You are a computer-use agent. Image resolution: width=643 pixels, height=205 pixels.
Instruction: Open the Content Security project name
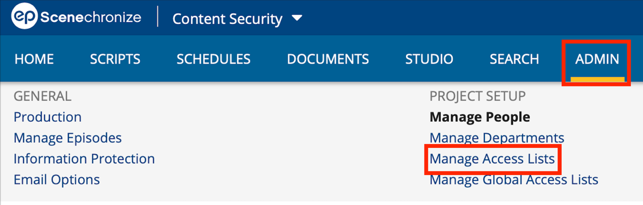pos(228,19)
